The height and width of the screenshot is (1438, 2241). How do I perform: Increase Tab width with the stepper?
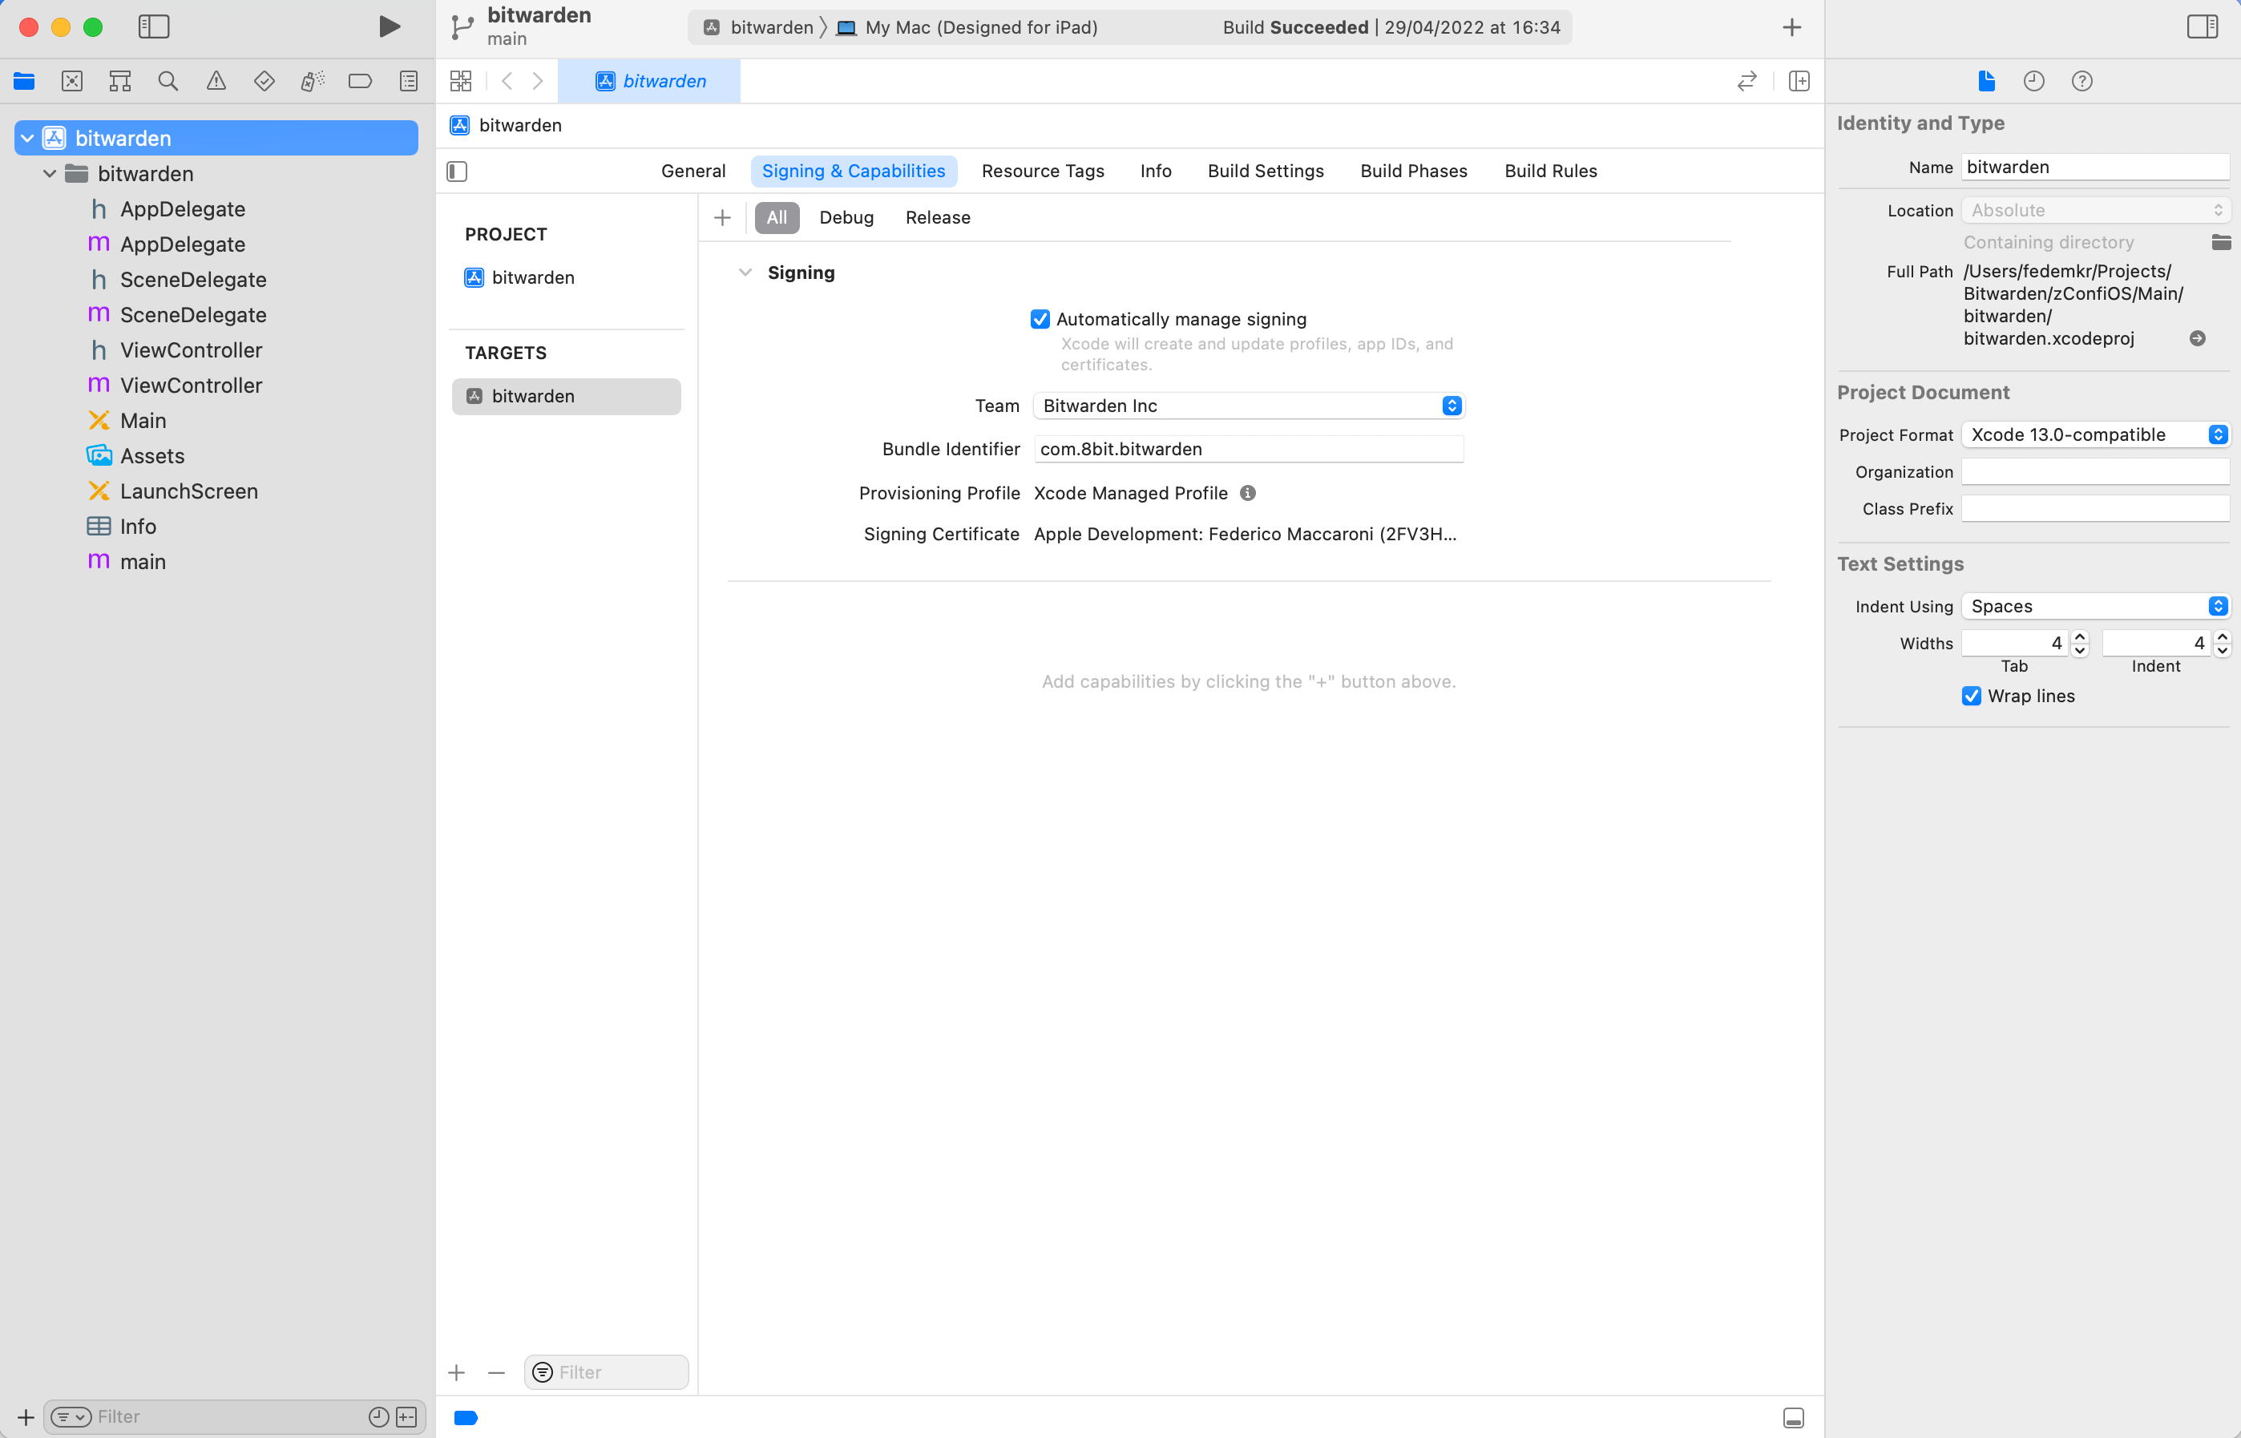[x=2079, y=636]
